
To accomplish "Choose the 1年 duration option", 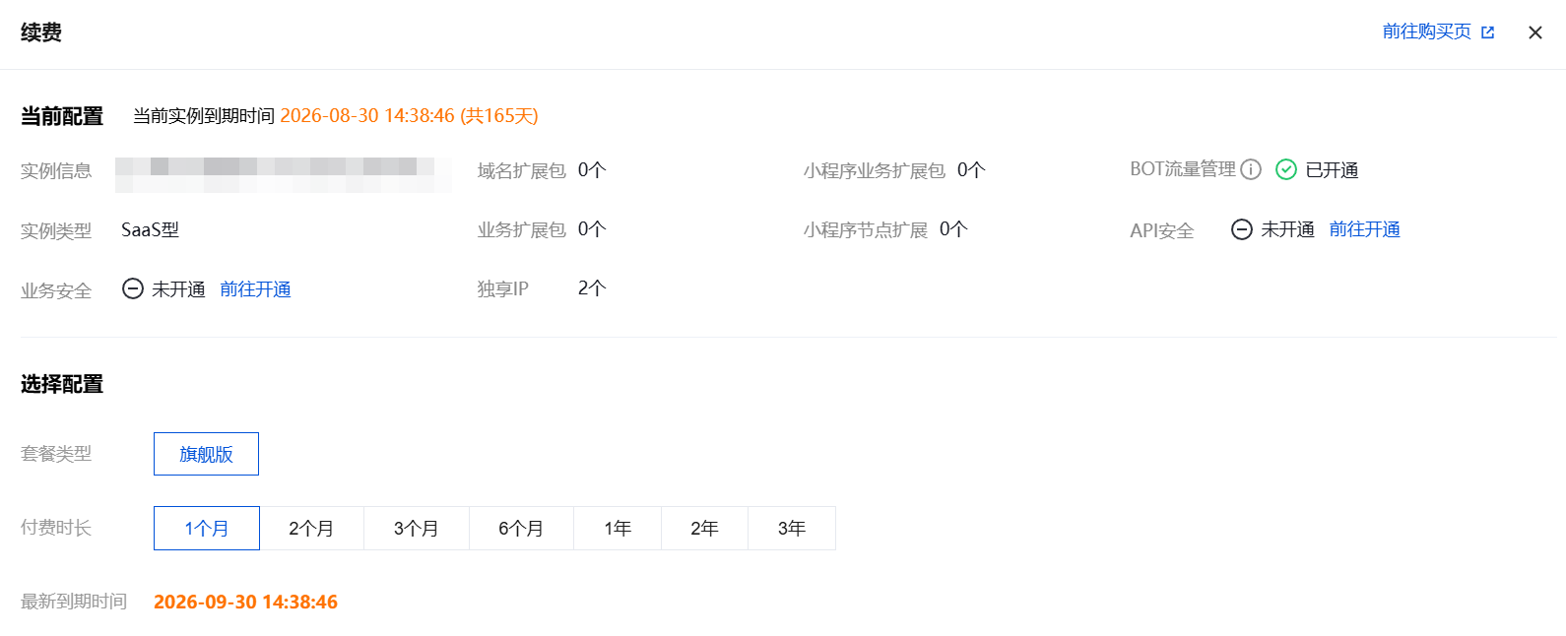I will (x=618, y=529).
